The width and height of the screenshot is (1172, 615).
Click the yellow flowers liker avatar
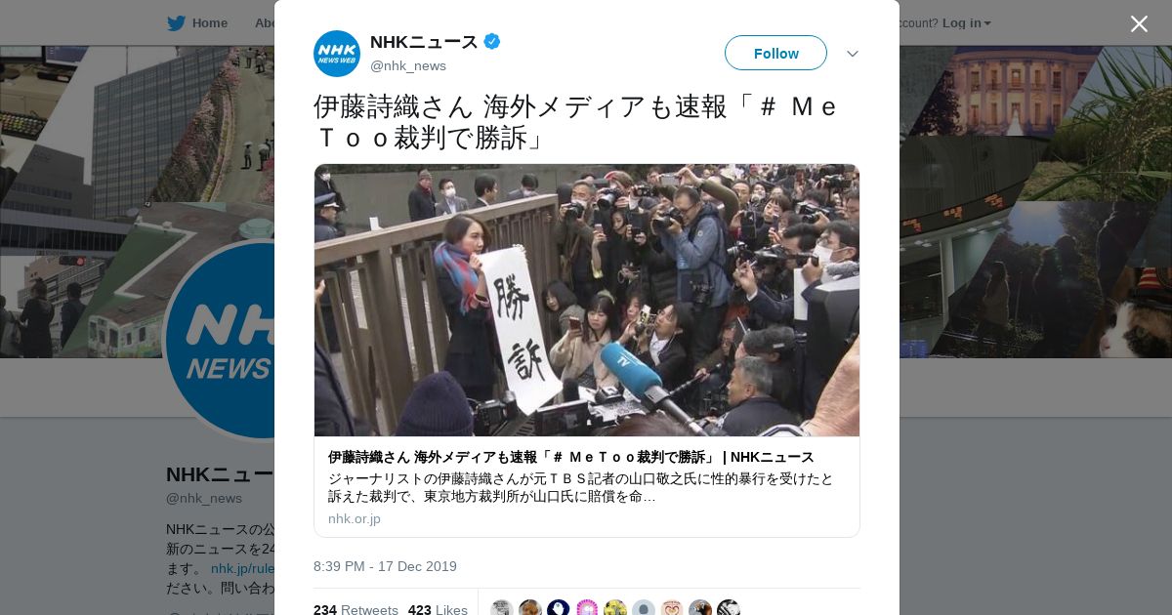[x=615, y=609]
